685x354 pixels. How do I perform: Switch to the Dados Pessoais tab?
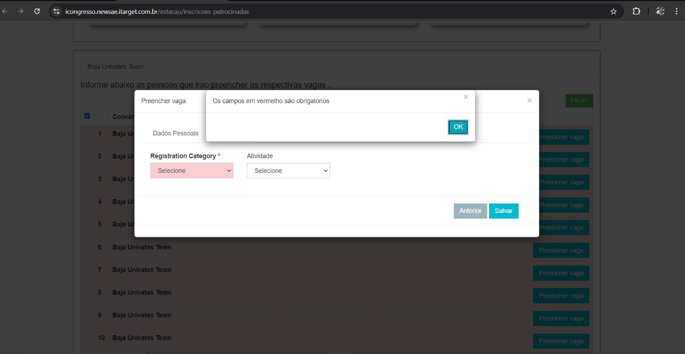176,133
